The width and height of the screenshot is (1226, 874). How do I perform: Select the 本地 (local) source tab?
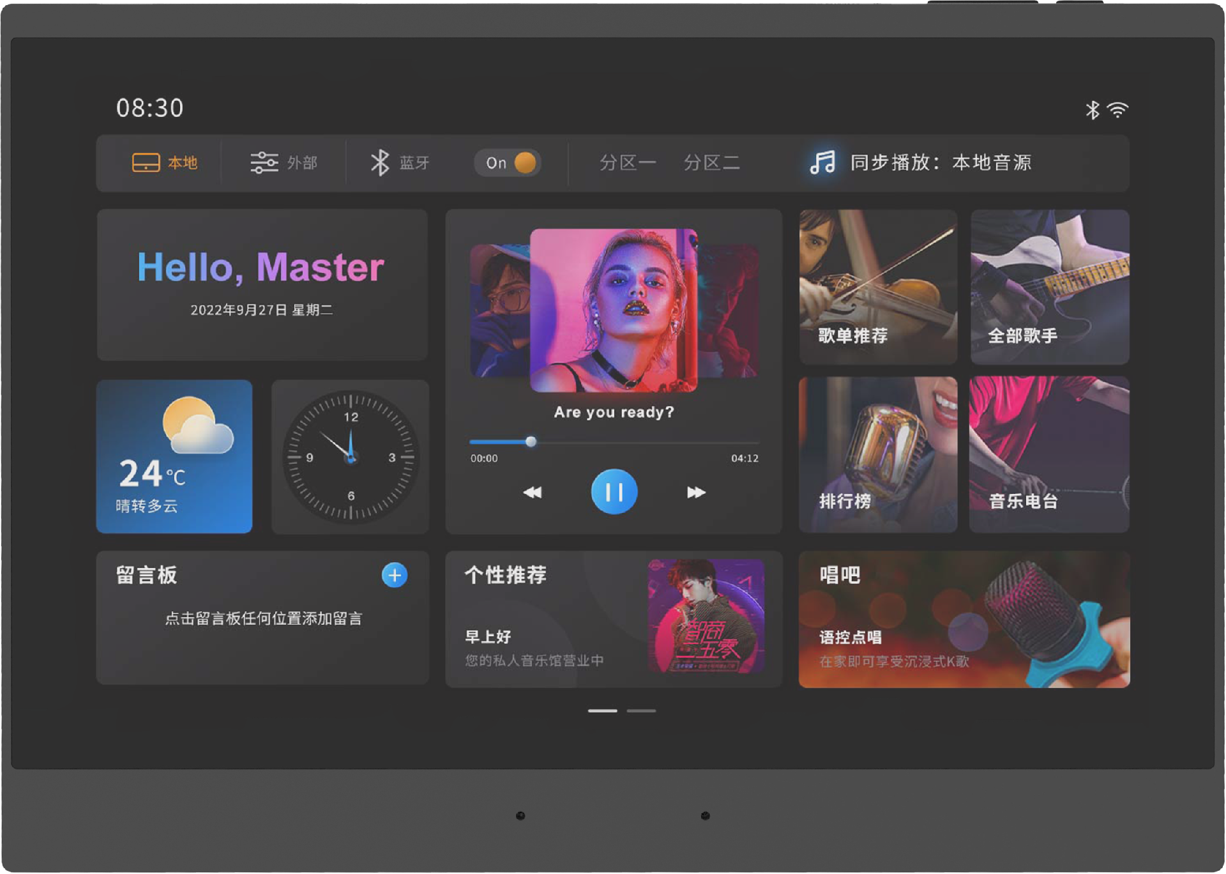tap(165, 163)
